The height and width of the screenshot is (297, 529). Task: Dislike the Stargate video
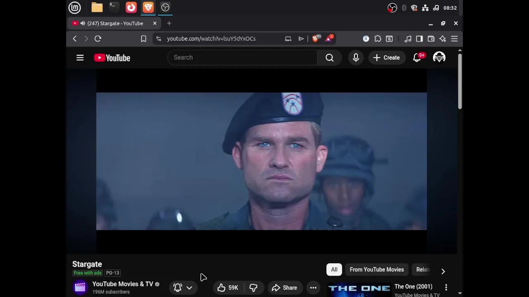pyautogui.click(x=253, y=288)
